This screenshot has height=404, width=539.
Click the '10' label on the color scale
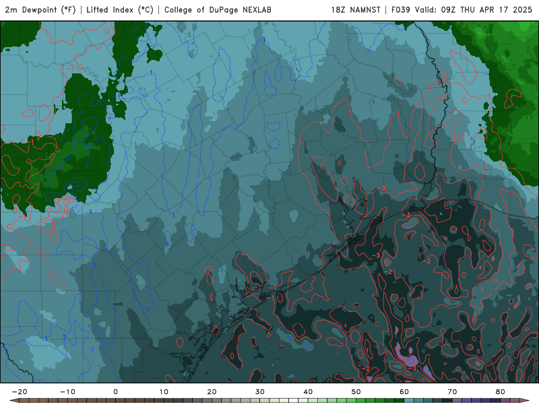(x=164, y=392)
